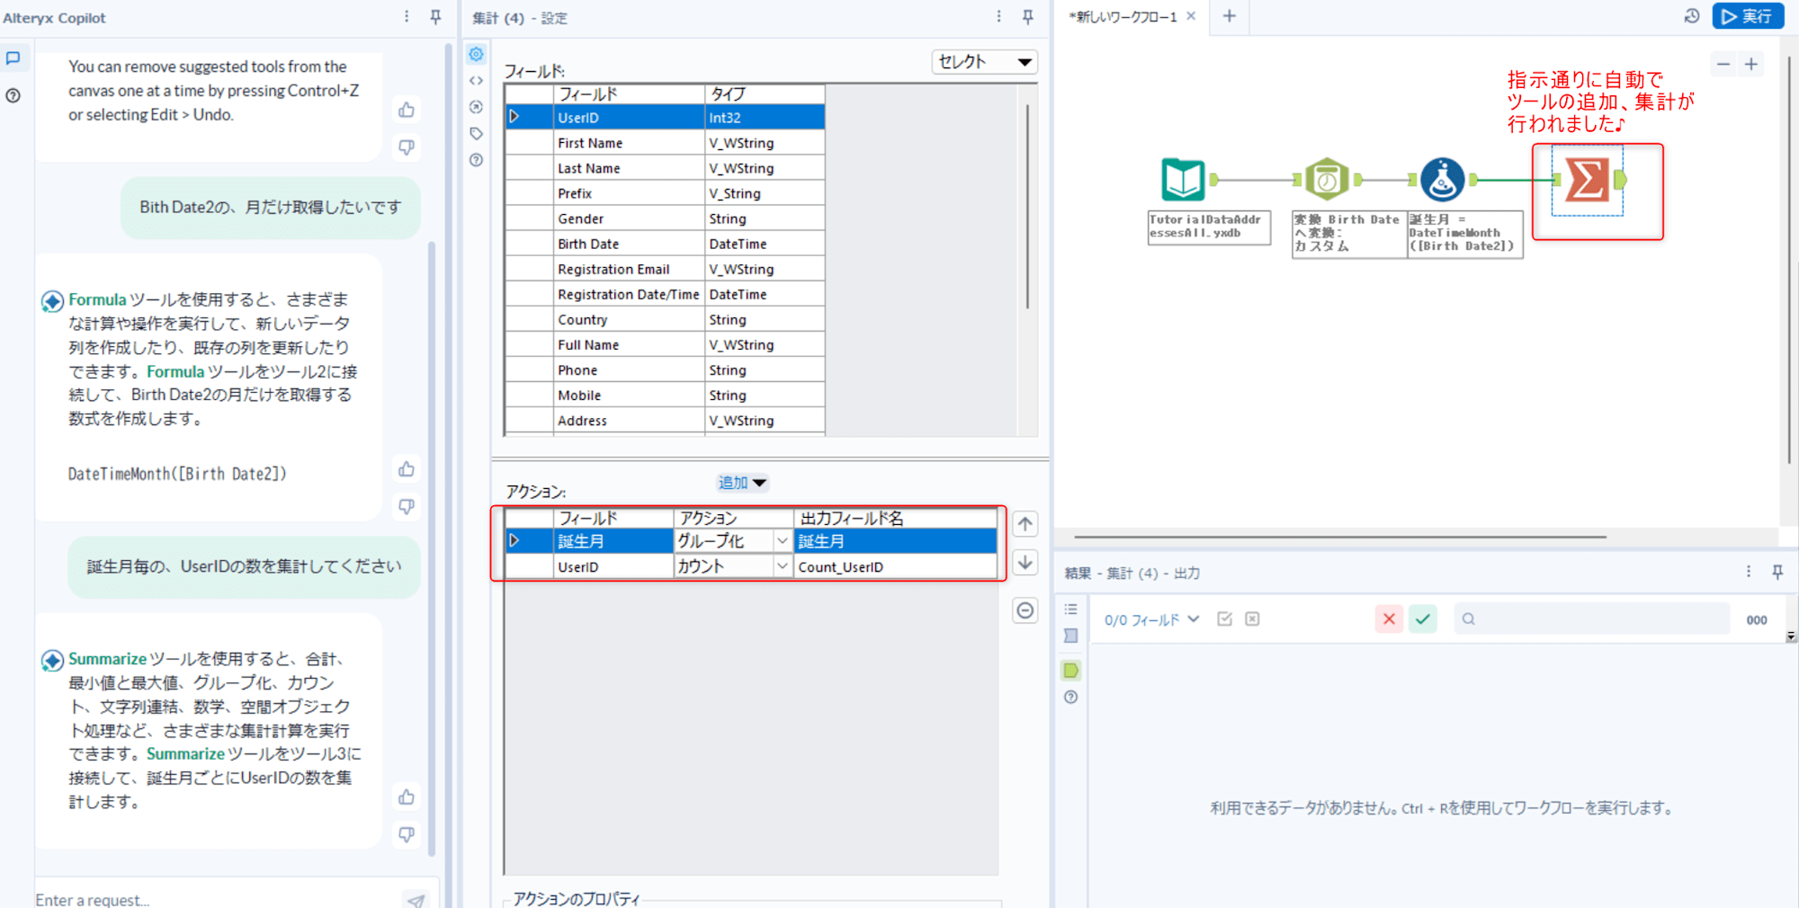Click the Formula link in Copilot reply

pos(97,299)
